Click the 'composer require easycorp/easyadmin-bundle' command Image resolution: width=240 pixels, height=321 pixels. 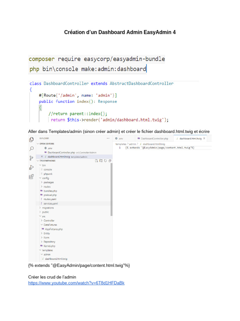tap(97, 59)
